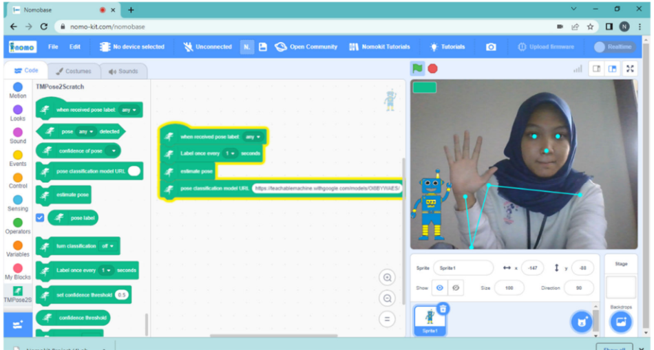Viewport: 654px width, 350px height.
Task: Open the any dropdown in palette hat block
Action: (x=129, y=109)
